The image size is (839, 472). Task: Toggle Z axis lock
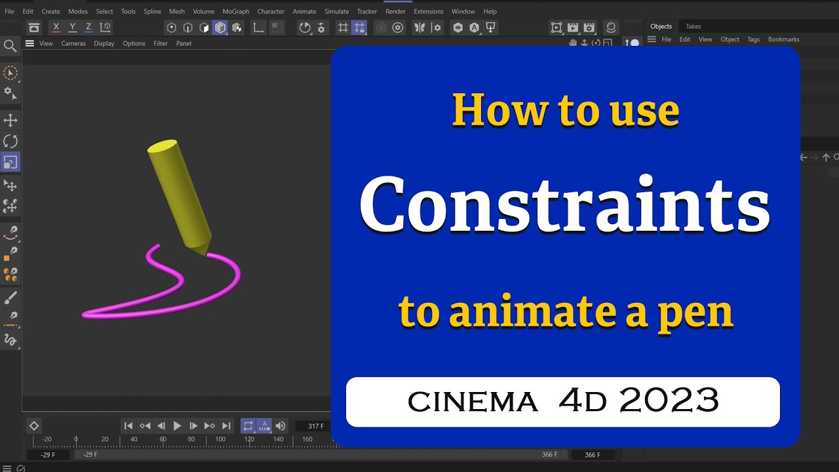tap(88, 27)
